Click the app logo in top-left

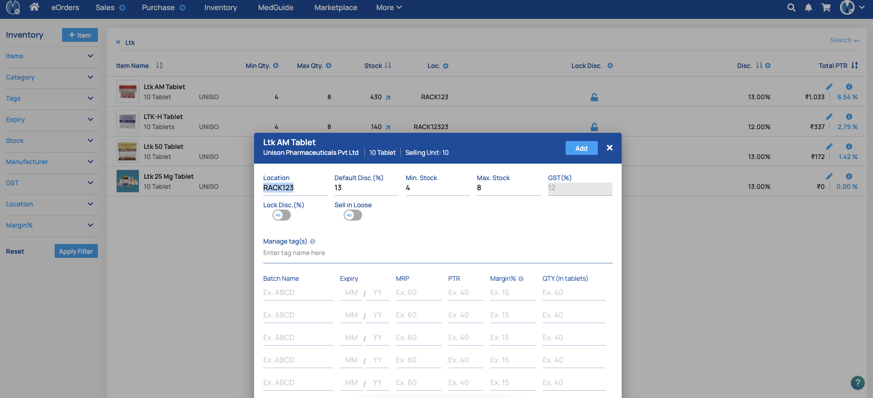(x=13, y=7)
